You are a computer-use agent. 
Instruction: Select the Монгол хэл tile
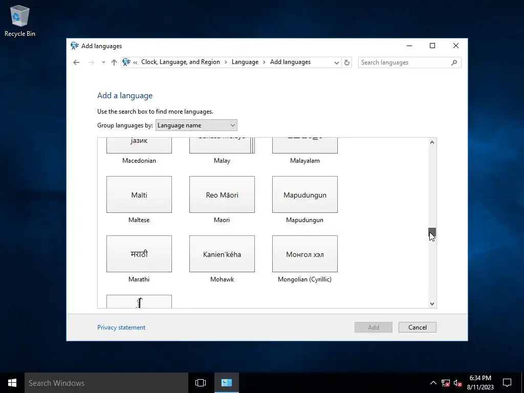pyautogui.click(x=305, y=254)
